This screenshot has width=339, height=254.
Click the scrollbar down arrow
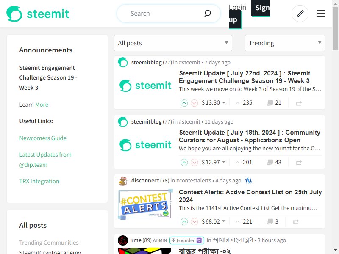(335, 251)
